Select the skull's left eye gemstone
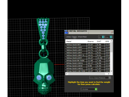The width and height of the screenshot is (129, 97). click(39, 77)
